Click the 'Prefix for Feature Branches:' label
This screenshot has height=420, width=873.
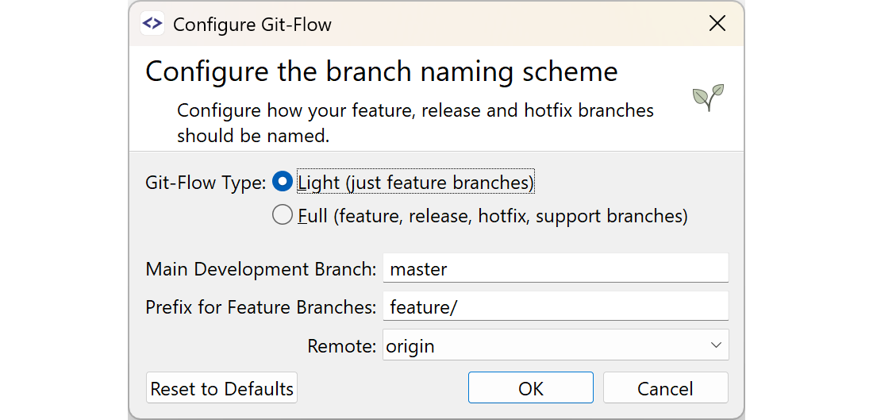[261, 307]
